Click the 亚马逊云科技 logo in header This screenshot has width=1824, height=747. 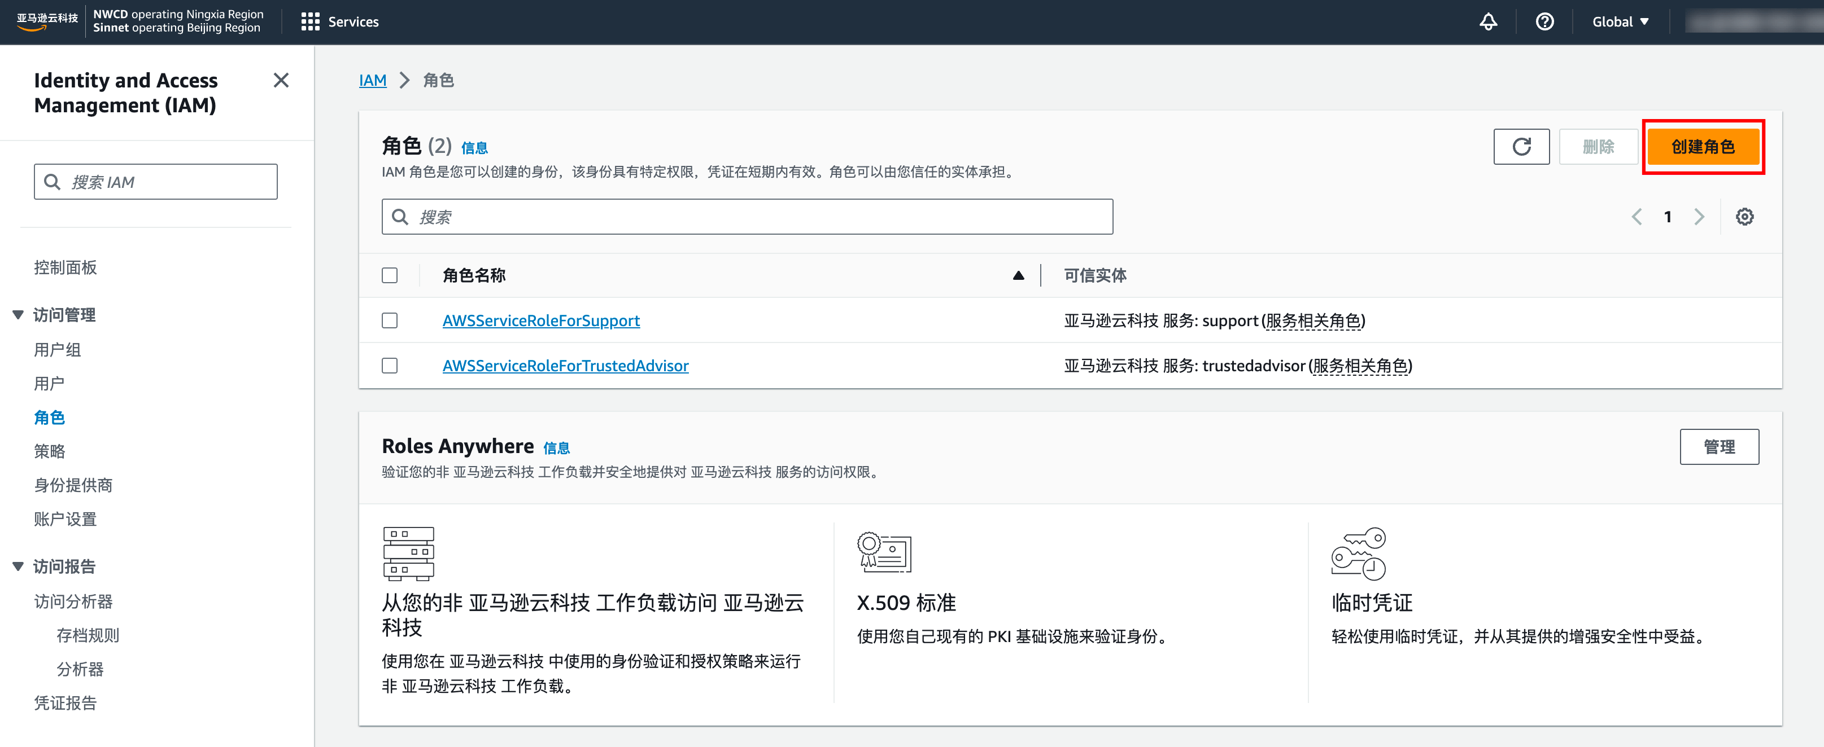(46, 20)
